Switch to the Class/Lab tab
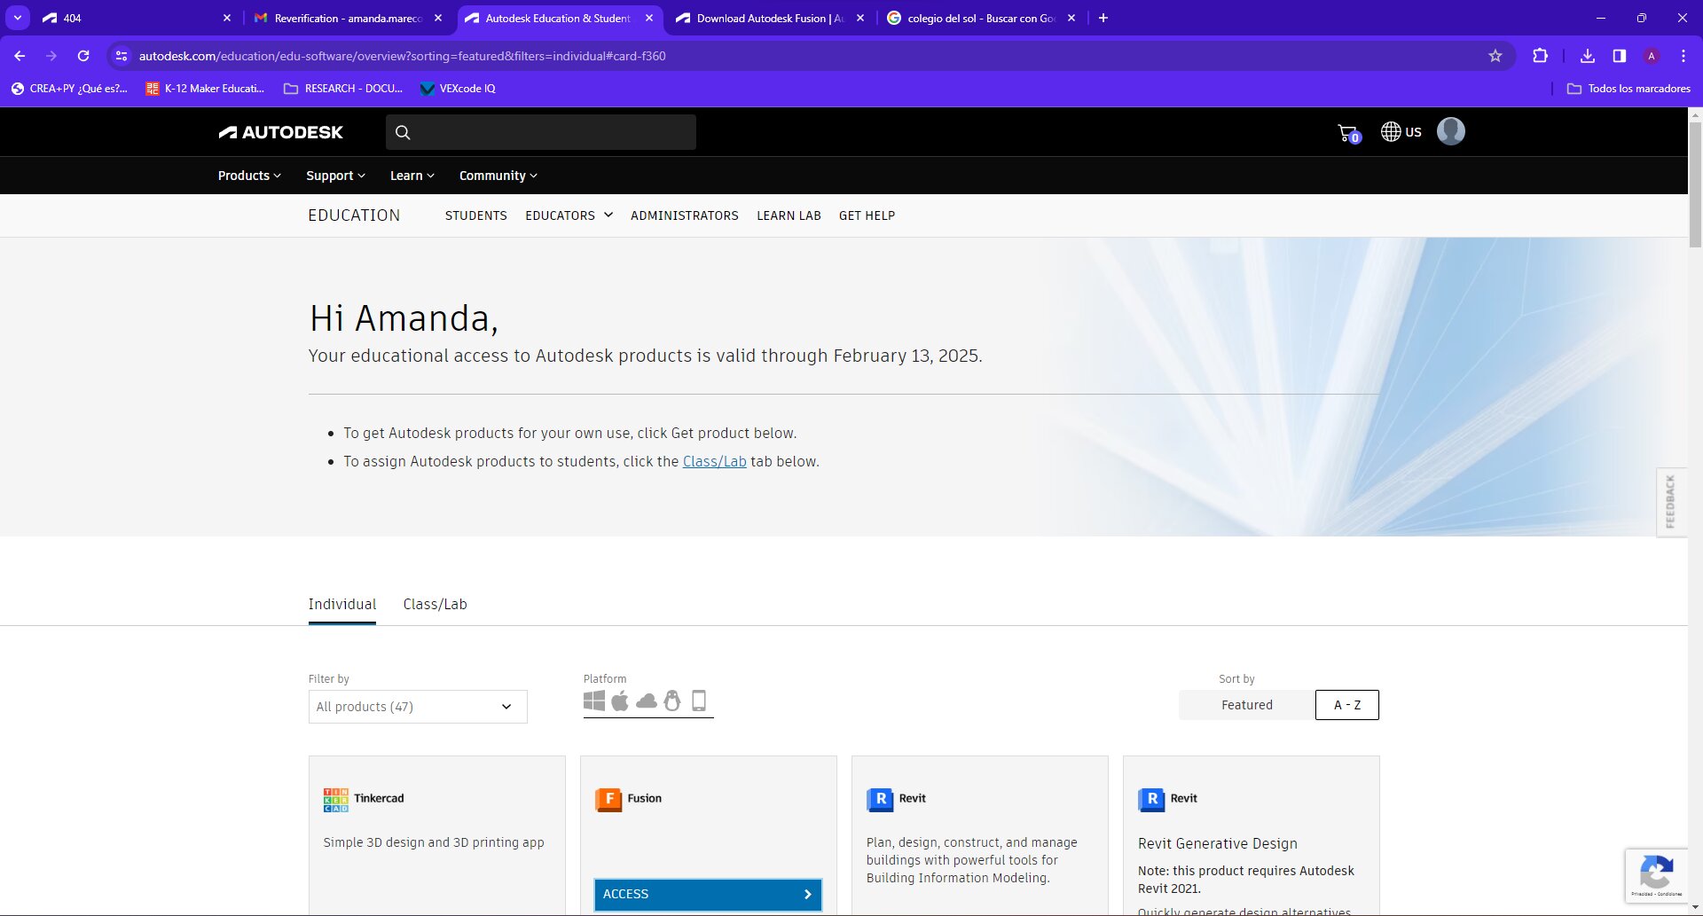This screenshot has width=1703, height=916. pos(435,604)
